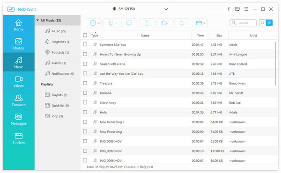The width and height of the screenshot is (281, 173).
Task: Open the feedback chat bubble icon
Action: [x=237, y=9]
